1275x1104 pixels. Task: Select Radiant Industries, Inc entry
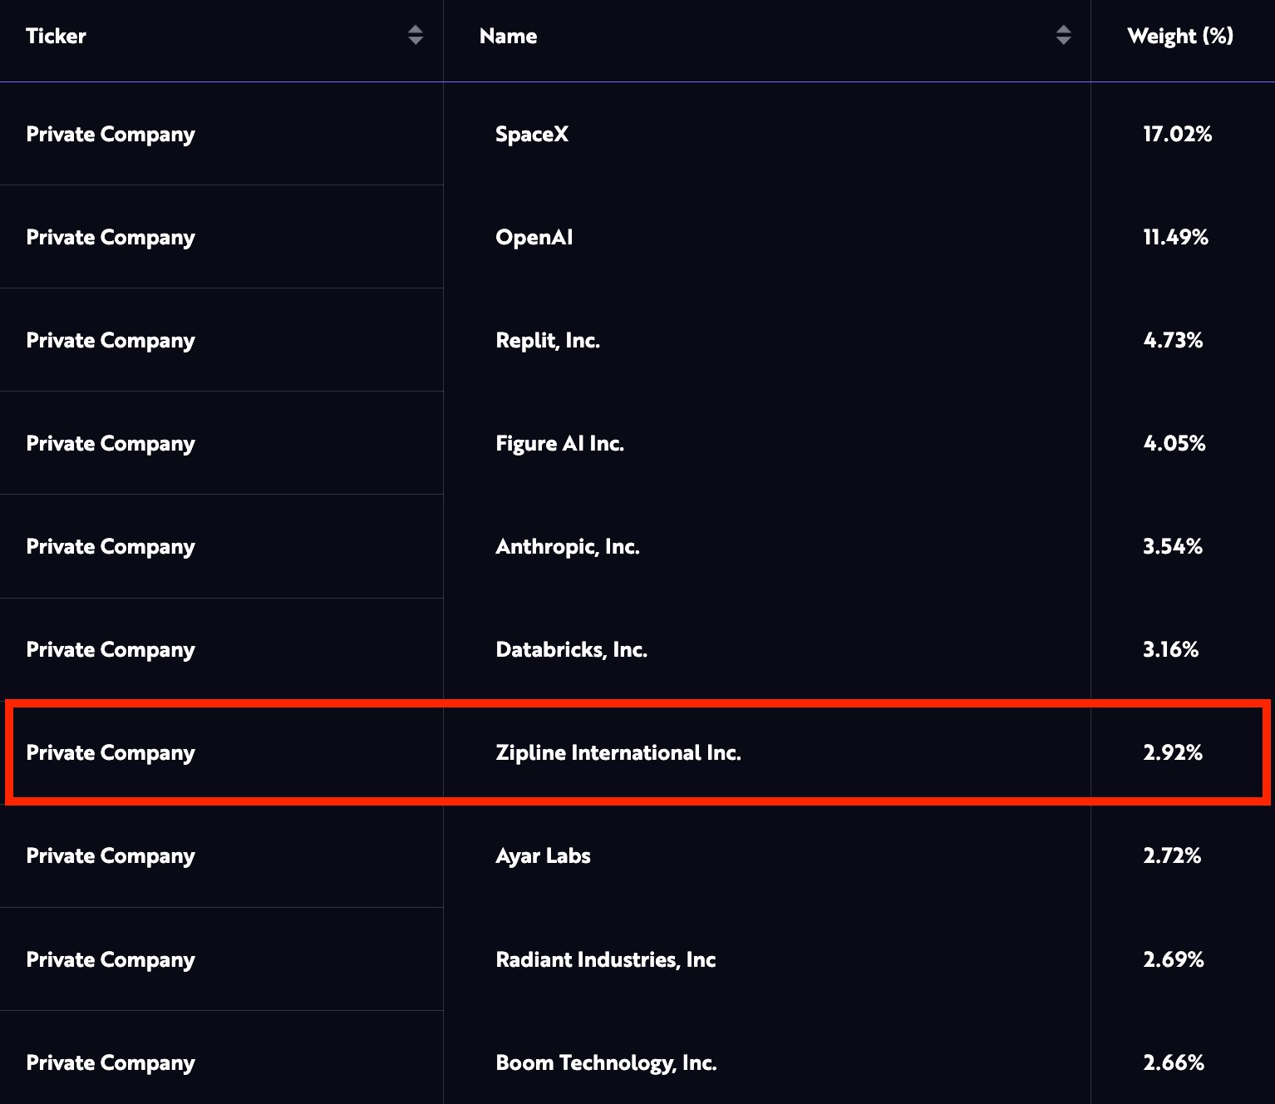(x=605, y=959)
